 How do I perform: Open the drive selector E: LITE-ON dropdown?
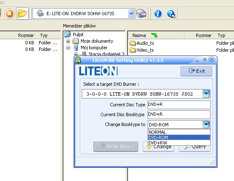click(x=131, y=14)
